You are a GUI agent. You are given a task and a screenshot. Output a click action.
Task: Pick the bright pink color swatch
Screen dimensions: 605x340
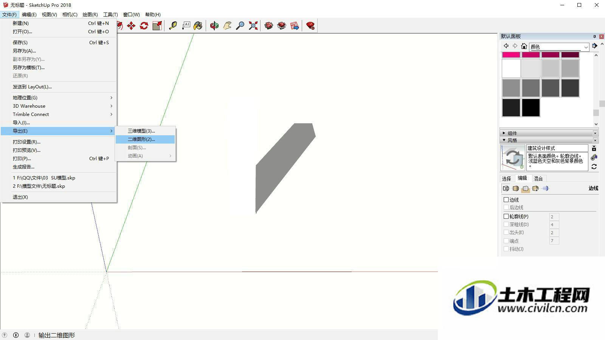coord(511,55)
